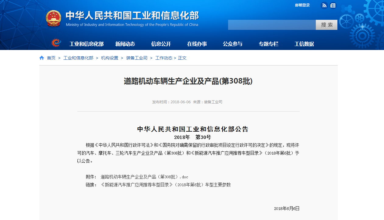
Task: Click the RSS feed icon
Action: [324, 5]
